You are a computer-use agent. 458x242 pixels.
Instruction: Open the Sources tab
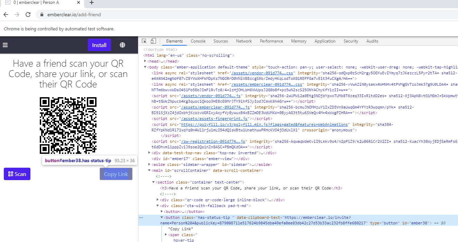point(221,41)
